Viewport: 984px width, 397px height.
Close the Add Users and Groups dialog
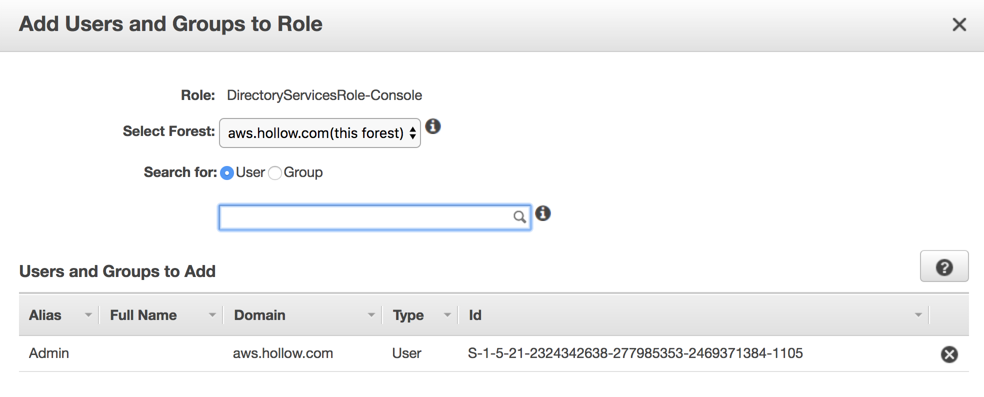pos(959,24)
